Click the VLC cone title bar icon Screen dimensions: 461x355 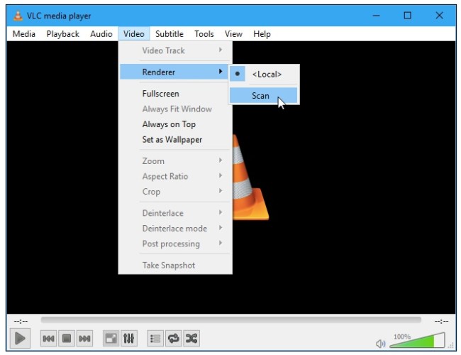(x=18, y=16)
